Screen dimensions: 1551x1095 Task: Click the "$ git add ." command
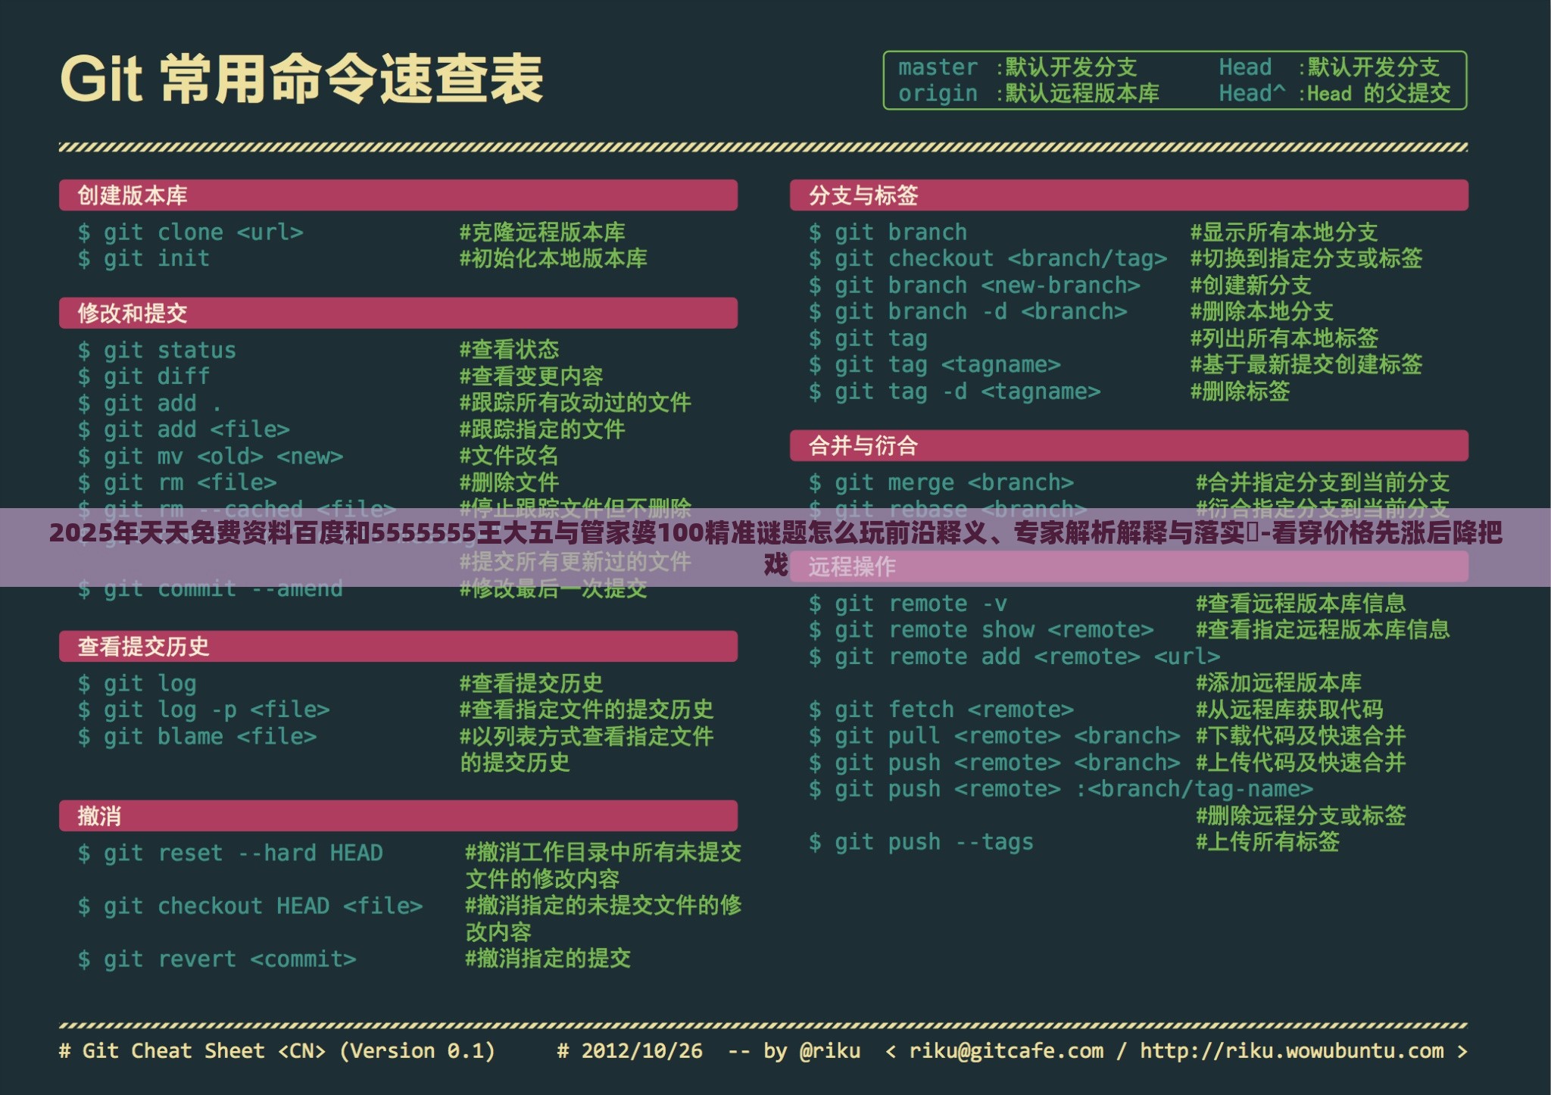(x=149, y=404)
